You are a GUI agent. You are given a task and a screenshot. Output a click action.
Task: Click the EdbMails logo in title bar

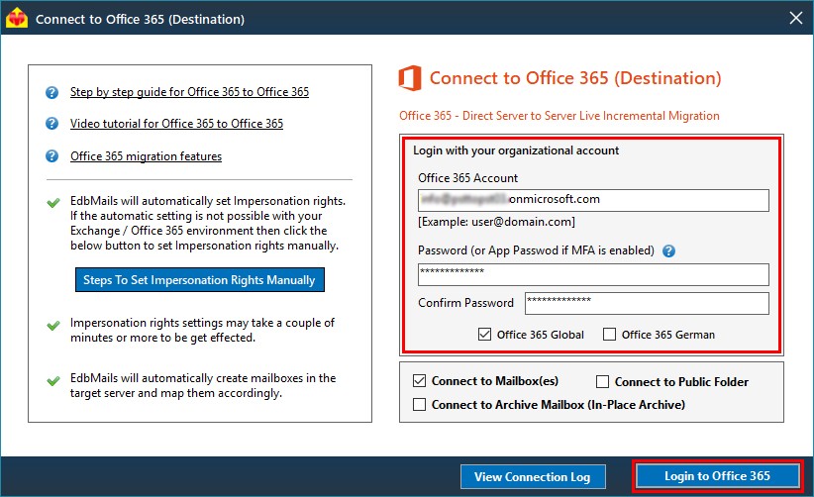point(17,18)
